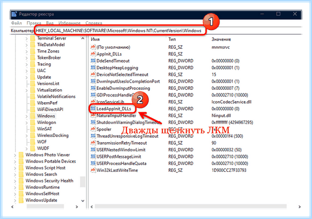Select the WbemPerf key
312x219 pixels.
[47, 103]
